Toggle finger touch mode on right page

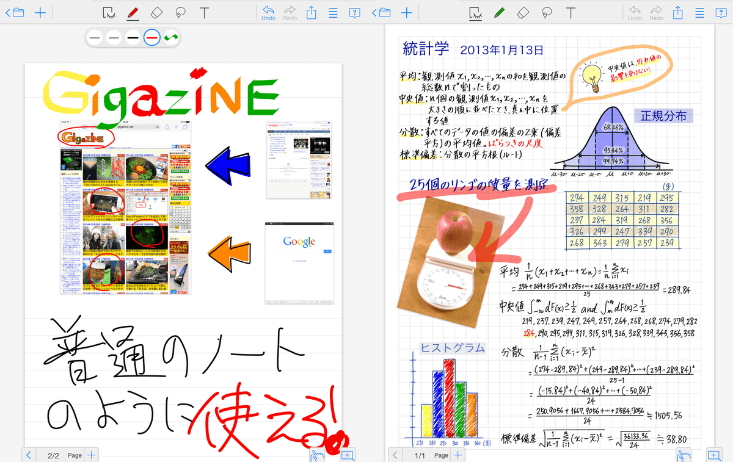683,455
